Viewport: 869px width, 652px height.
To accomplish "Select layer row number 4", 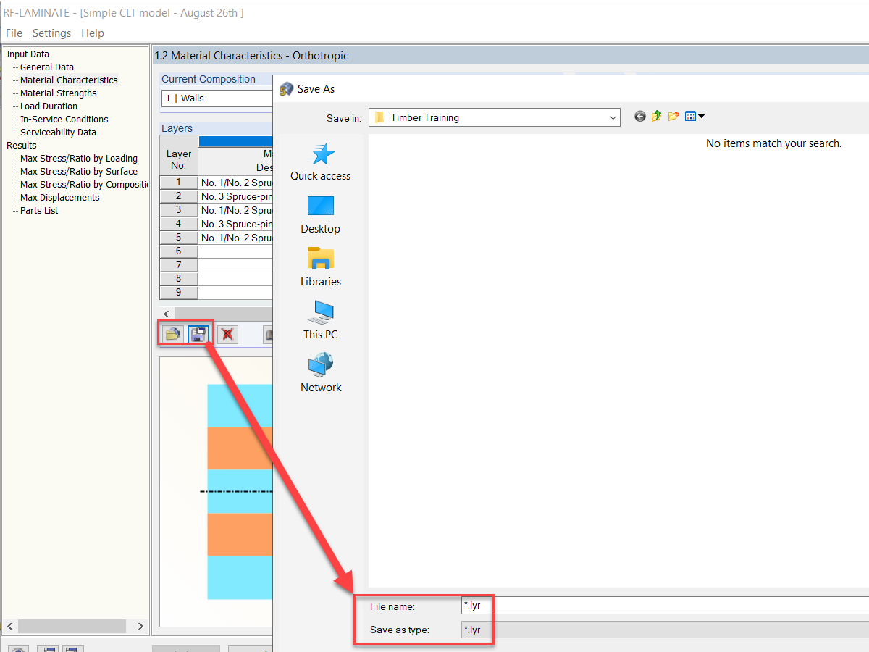I will coord(179,224).
